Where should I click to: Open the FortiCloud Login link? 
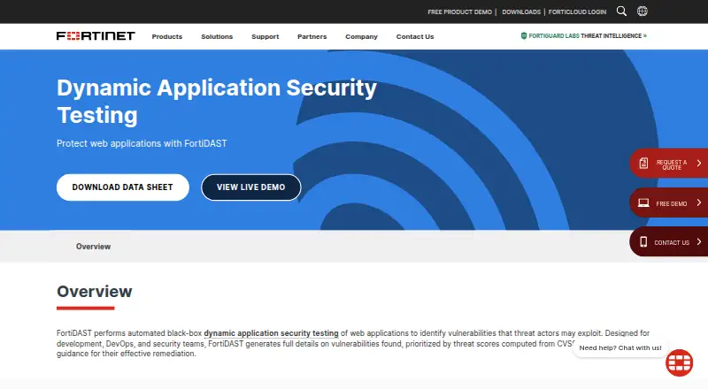pyautogui.click(x=577, y=11)
